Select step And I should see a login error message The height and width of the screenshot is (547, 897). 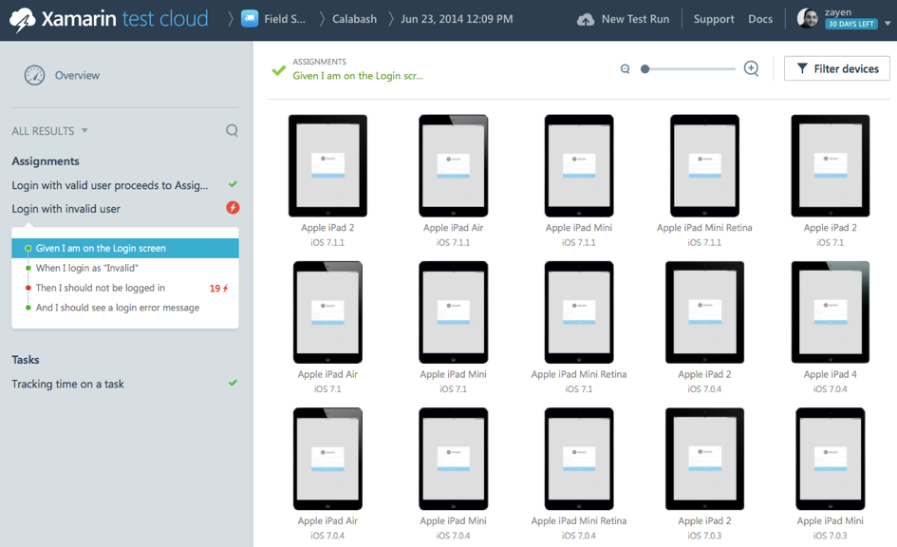click(118, 308)
